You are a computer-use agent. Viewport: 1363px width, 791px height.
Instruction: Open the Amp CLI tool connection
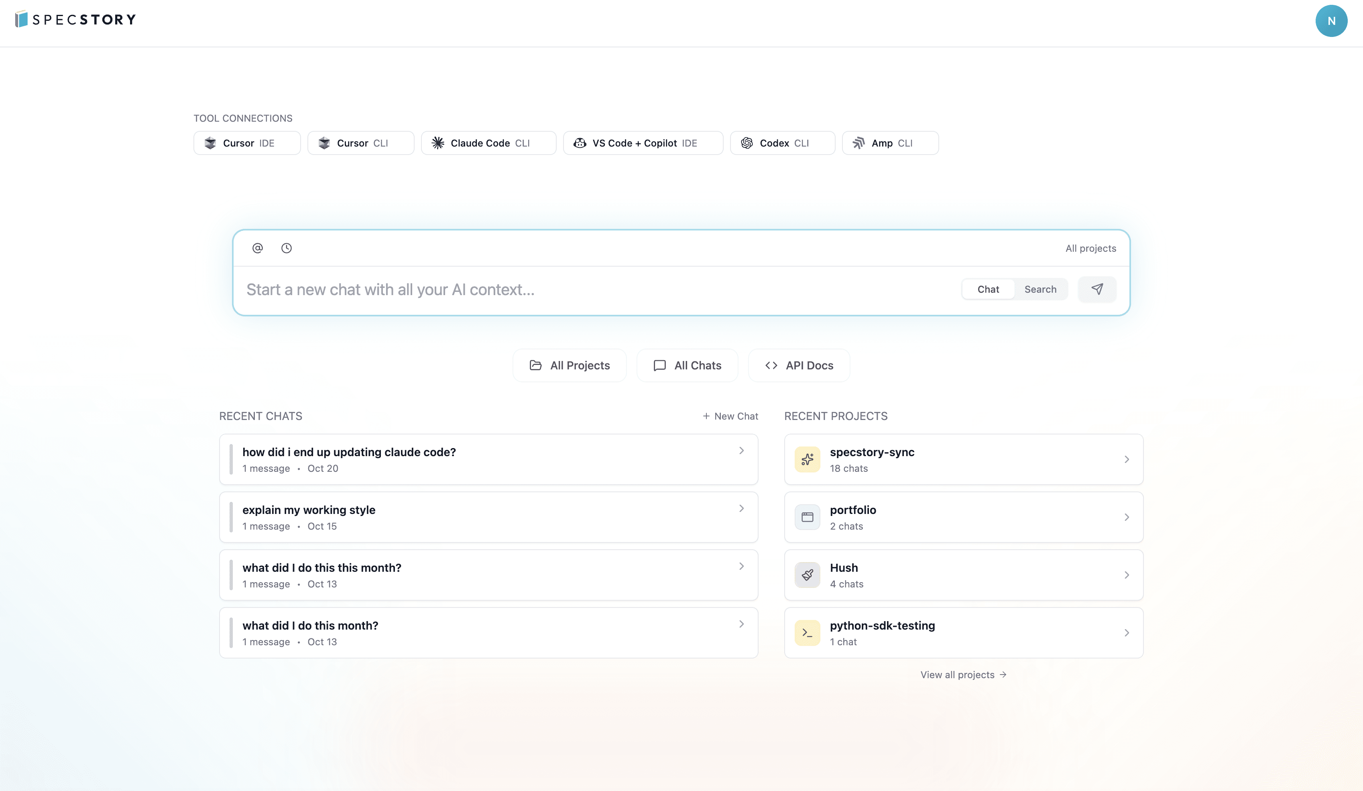(890, 143)
